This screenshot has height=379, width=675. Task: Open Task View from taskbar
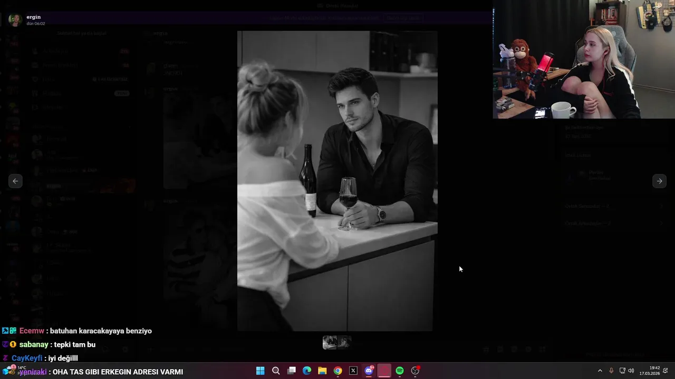pyautogui.click(x=291, y=371)
